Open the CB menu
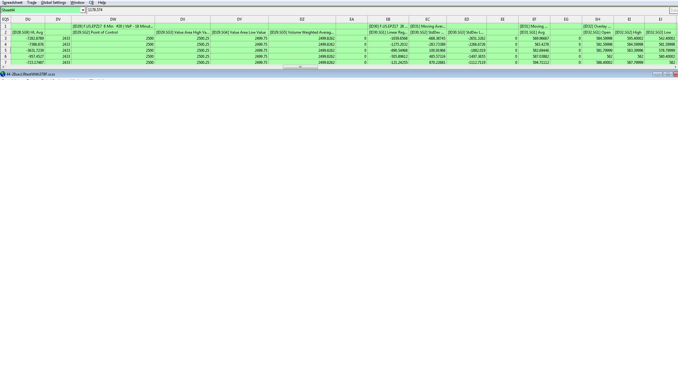The width and height of the screenshot is (678, 381). [x=91, y=3]
